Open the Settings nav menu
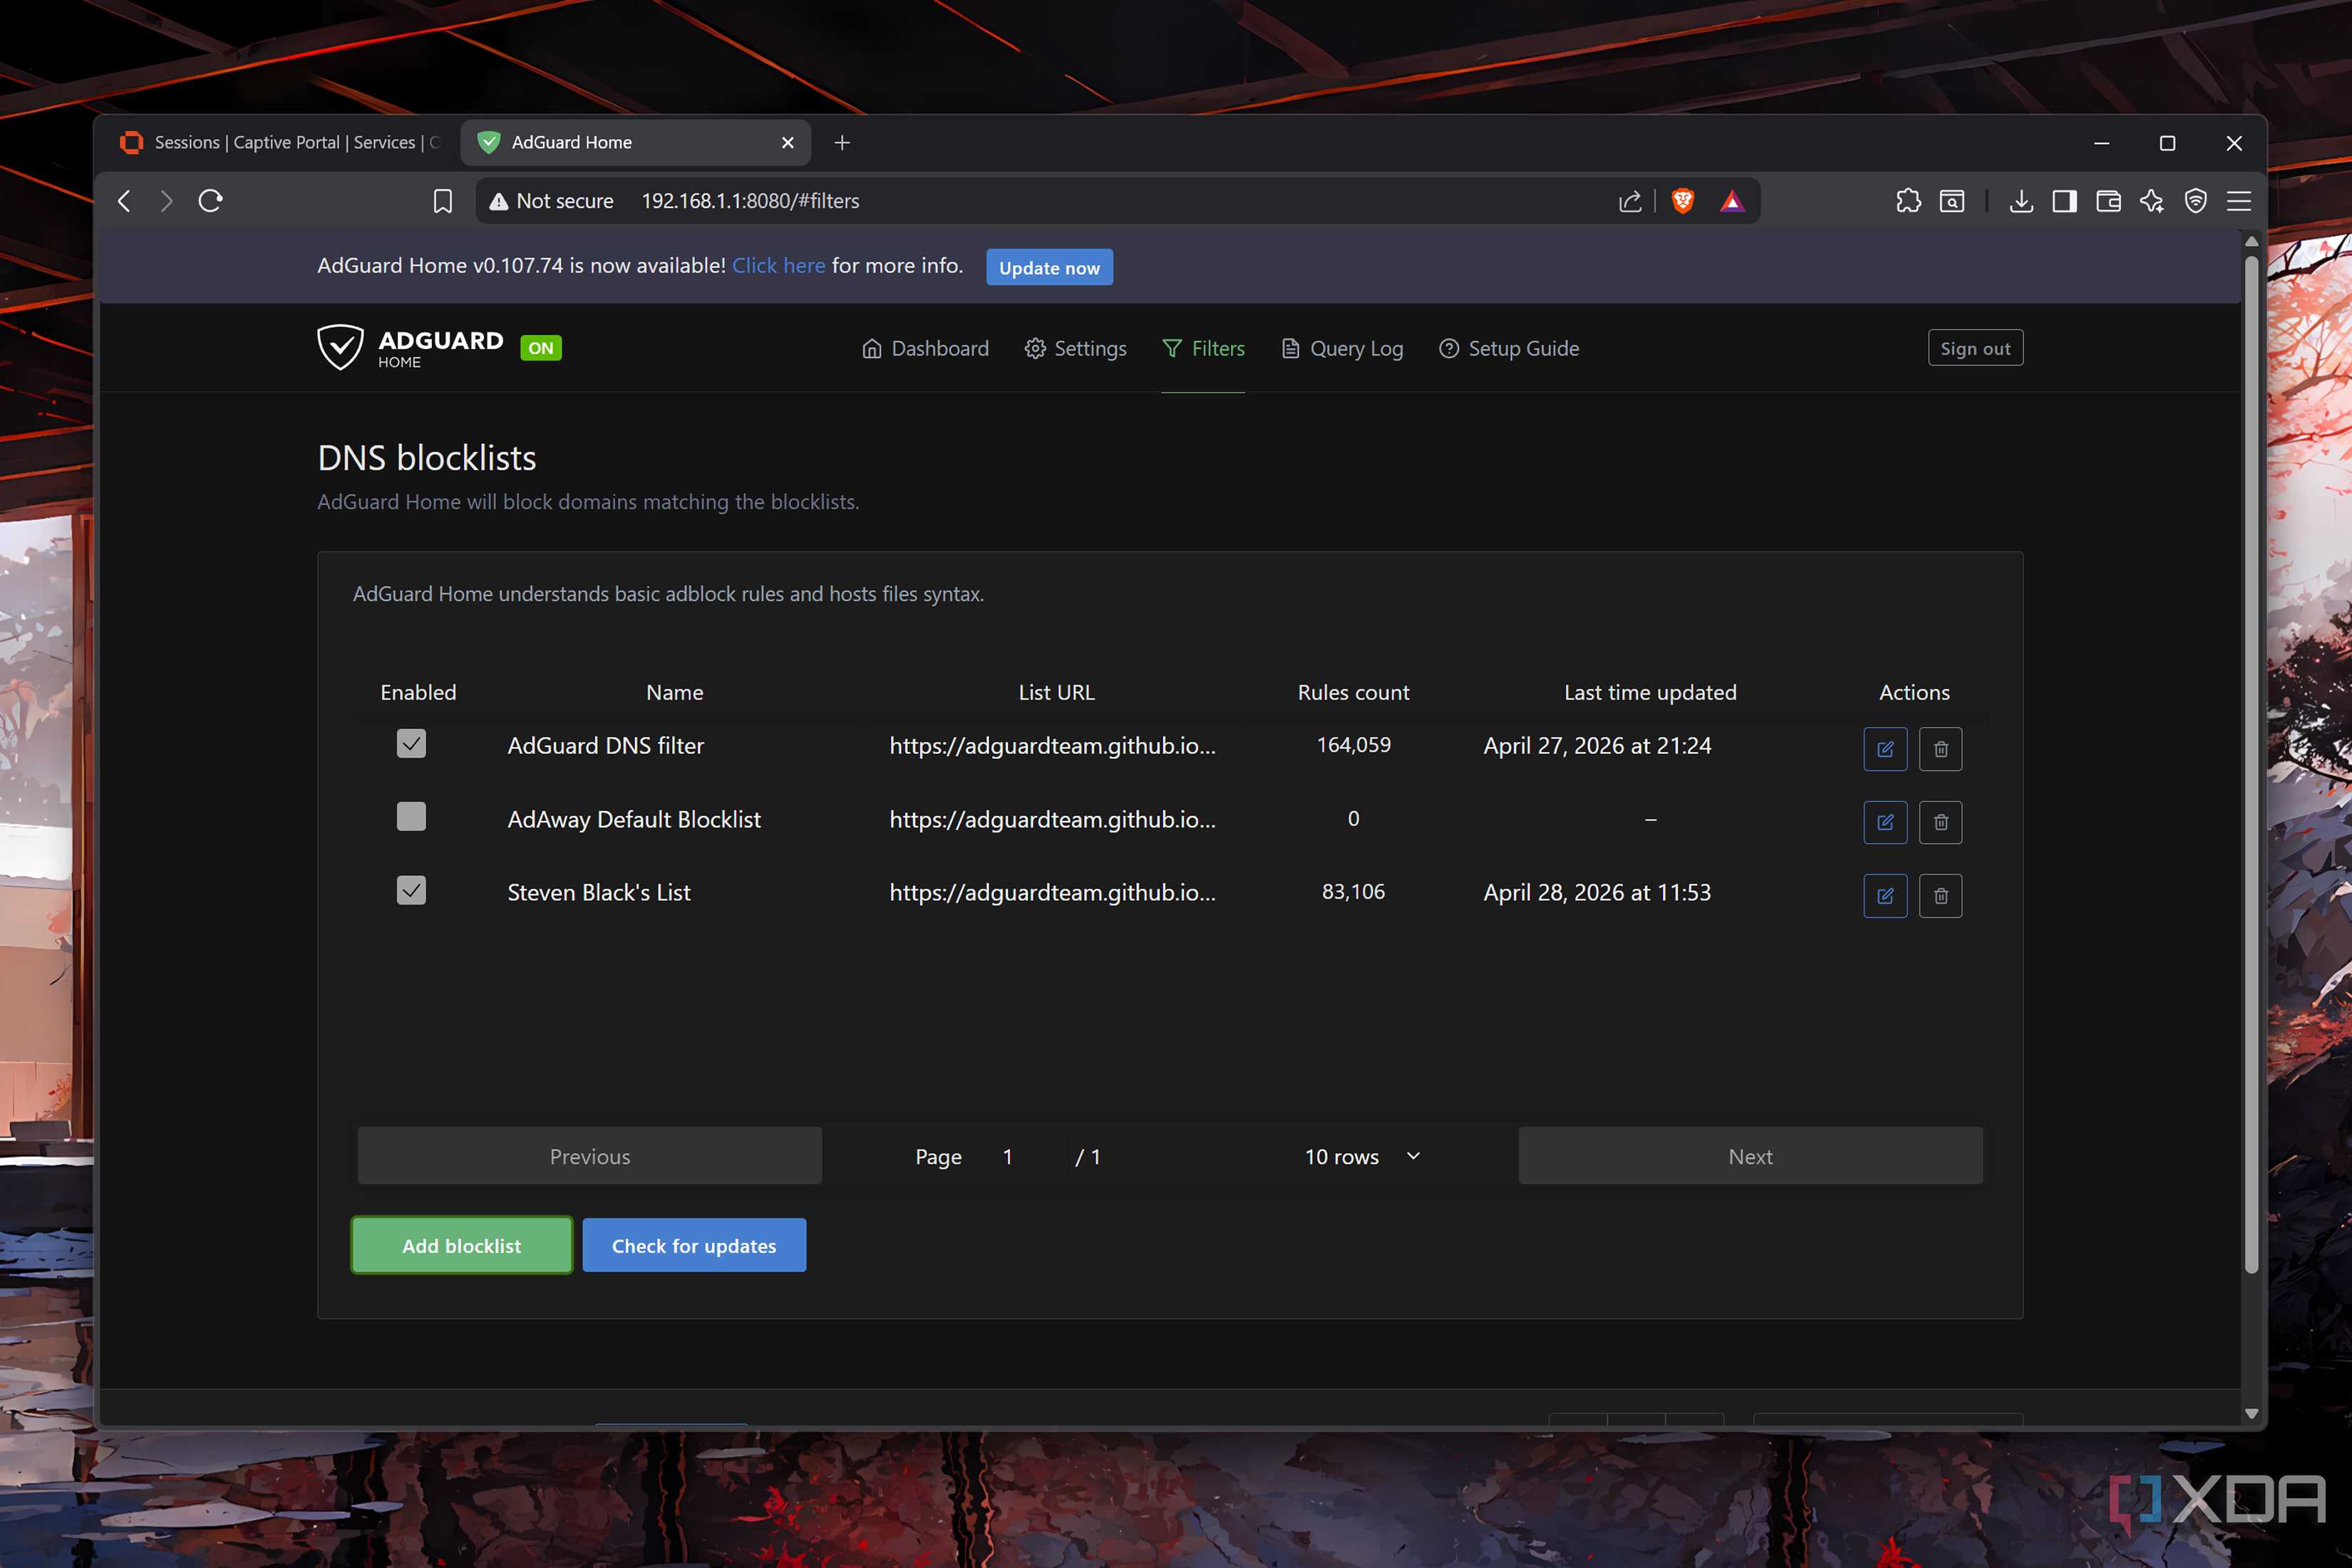2352x1568 pixels. pyautogui.click(x=1075, y=348)
